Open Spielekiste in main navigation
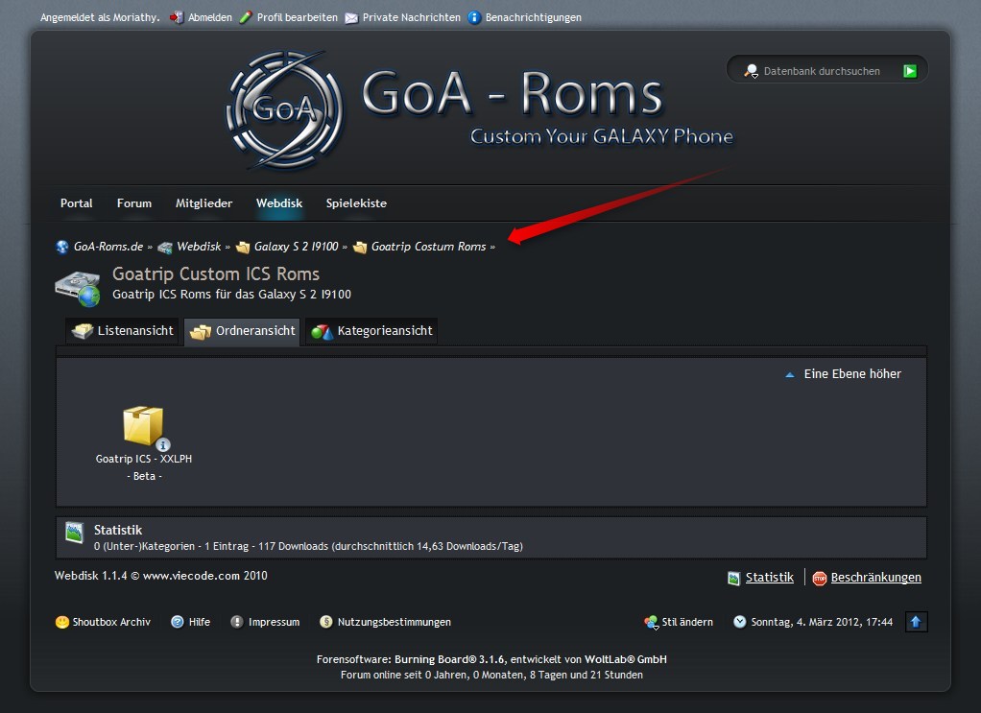The height and width of the screenshot is (713, 981). point(356,203)
